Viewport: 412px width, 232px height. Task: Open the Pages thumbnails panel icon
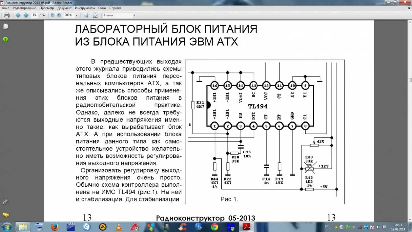[5, 26]
